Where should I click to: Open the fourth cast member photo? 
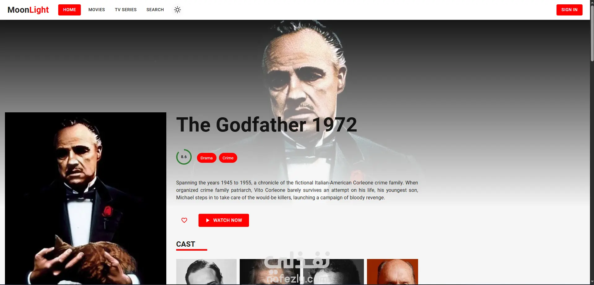tap(392, 272)
